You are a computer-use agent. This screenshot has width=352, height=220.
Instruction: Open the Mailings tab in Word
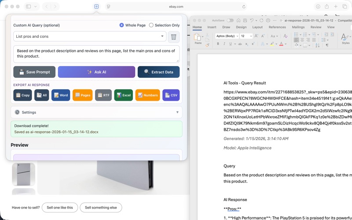[x=298, y=27]
